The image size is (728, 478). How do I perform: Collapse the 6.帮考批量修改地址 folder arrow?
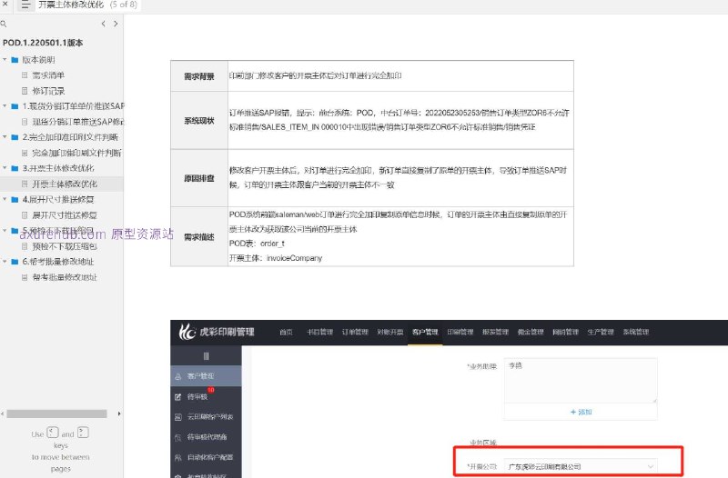pos(5,261)
